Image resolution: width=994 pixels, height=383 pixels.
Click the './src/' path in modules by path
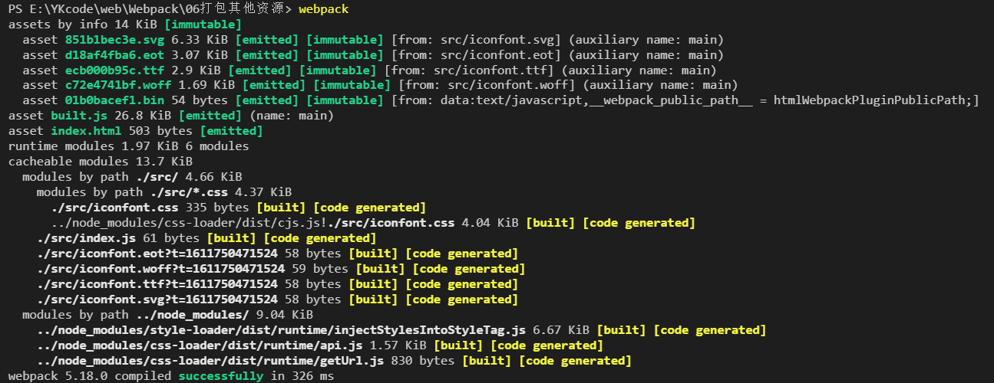coord(157,177)
